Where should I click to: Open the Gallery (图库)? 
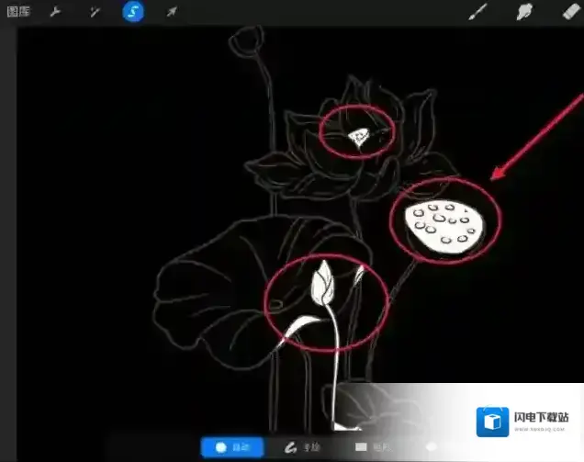click(x=17, y=13)
